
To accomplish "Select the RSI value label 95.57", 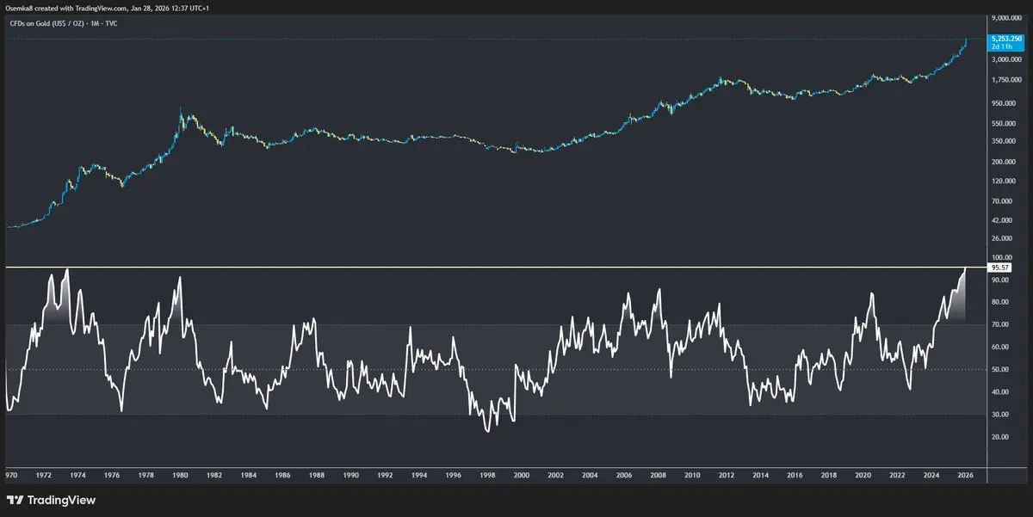I will point(999,268).
